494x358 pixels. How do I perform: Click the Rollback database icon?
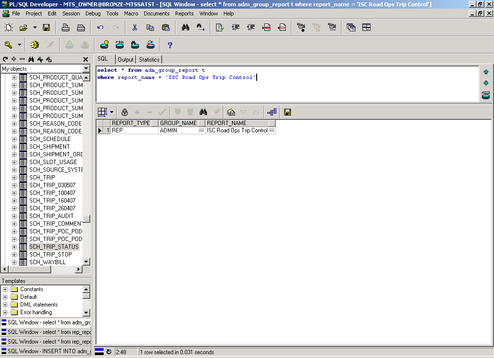(85, 45)
